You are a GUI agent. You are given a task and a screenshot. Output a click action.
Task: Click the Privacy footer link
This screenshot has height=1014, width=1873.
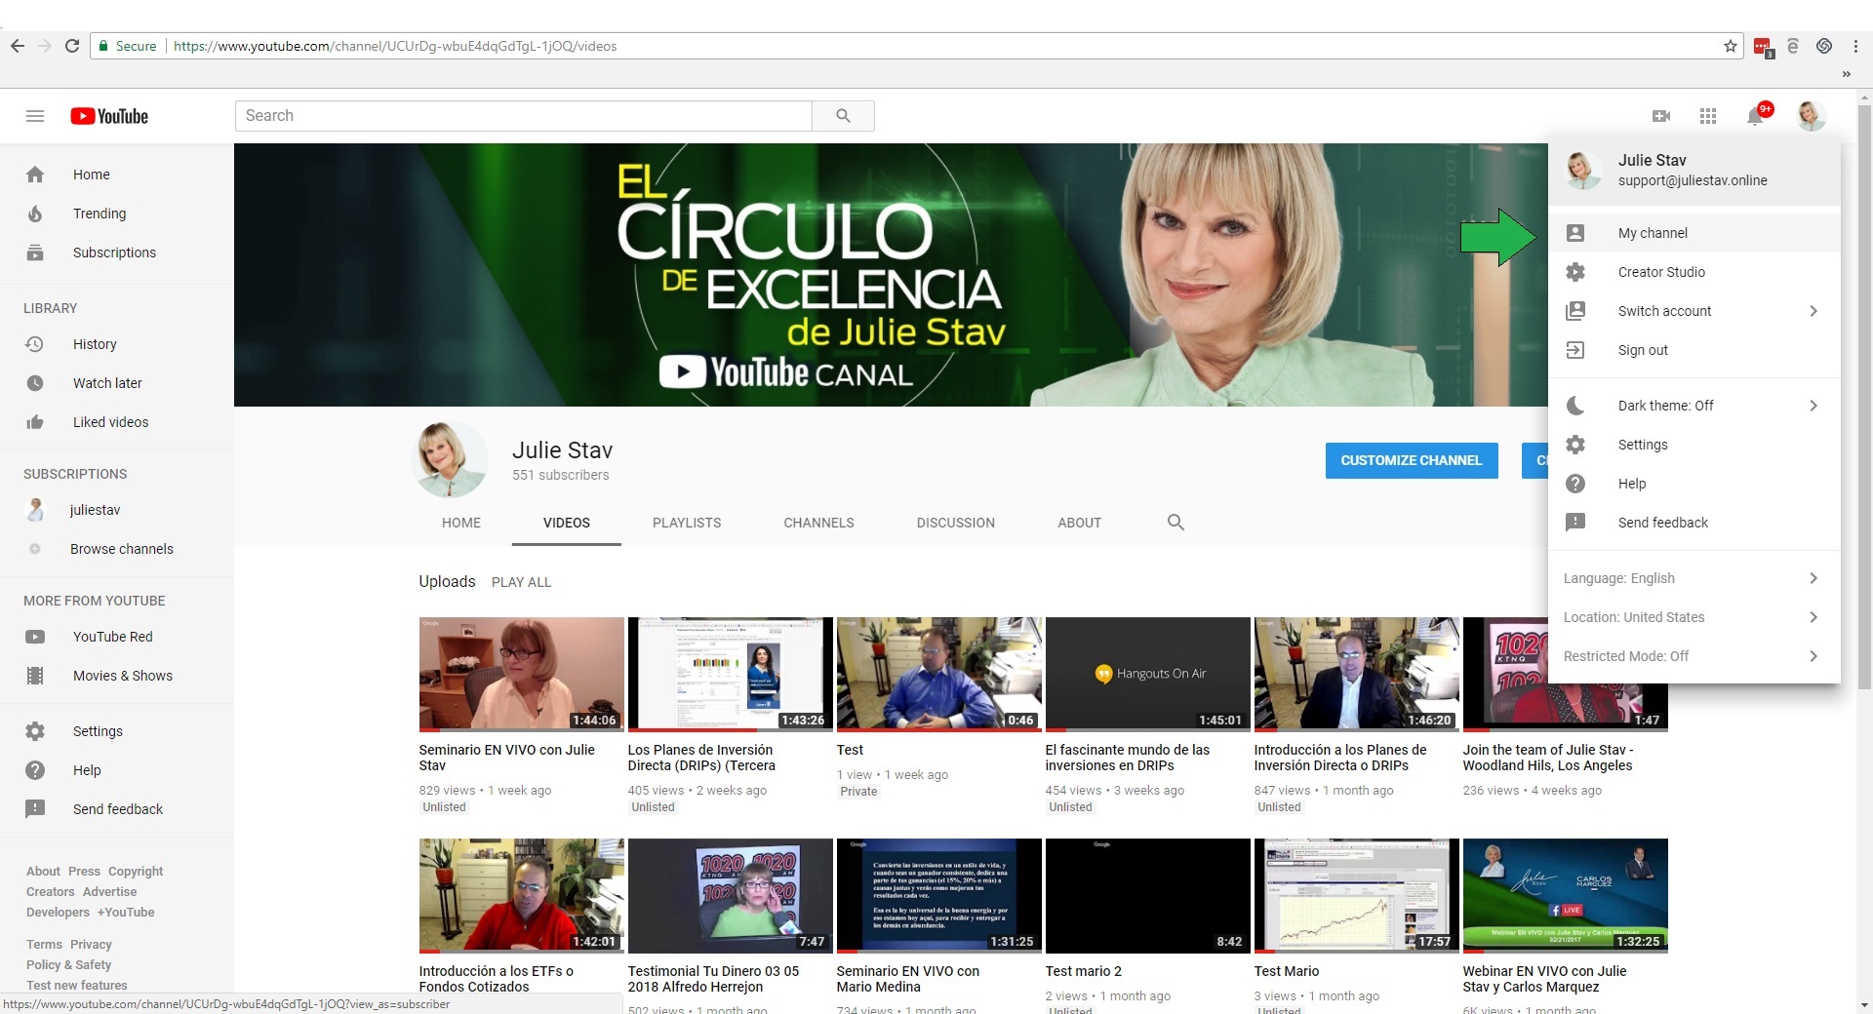91,945
